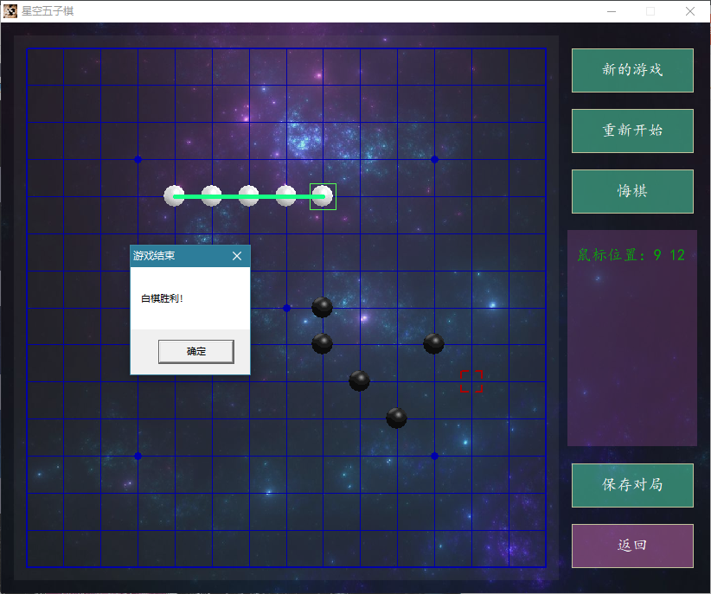The width and height of the screenshot is (711, 594).
Task: Click the 新的游戏 button
Action: pos(632,70)
